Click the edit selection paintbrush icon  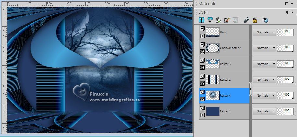227,20
